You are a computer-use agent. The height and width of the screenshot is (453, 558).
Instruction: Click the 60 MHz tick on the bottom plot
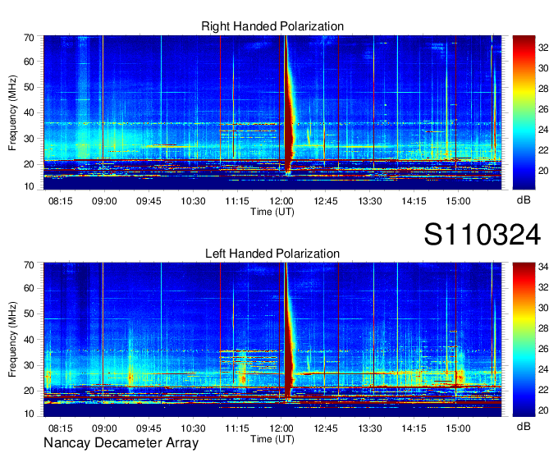[x=29, y=288]
